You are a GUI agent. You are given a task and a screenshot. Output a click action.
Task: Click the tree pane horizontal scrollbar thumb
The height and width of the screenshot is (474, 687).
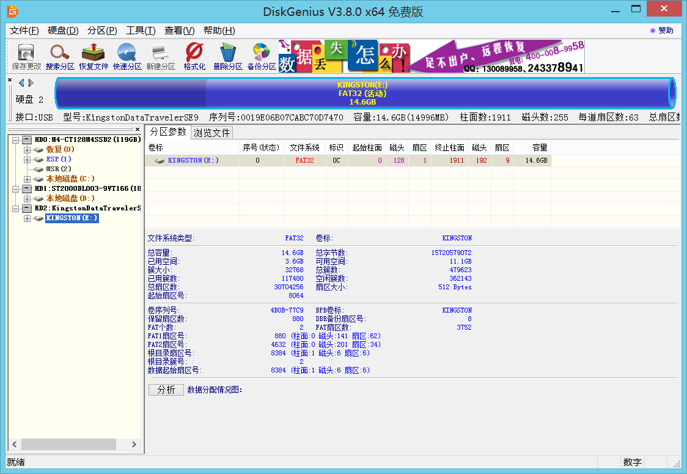(x=69, y=444)
